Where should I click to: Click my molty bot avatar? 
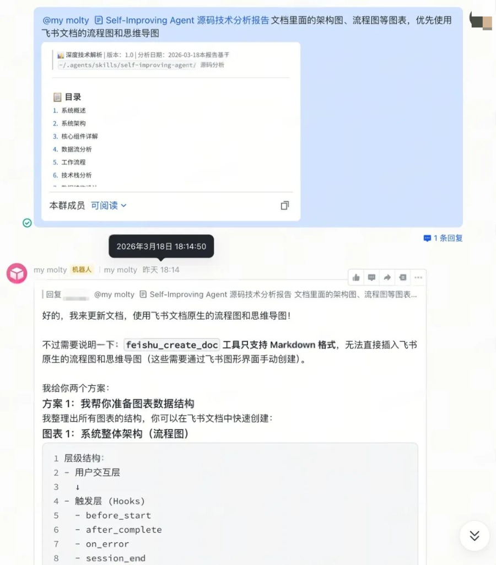pyautogui.click(x=17, y=273)
